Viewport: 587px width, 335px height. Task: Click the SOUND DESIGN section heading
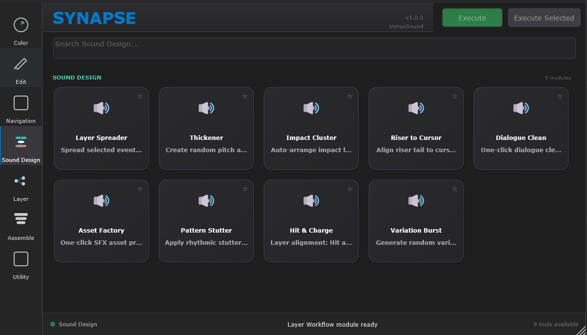pyautogui.click(x=77, y=78)
